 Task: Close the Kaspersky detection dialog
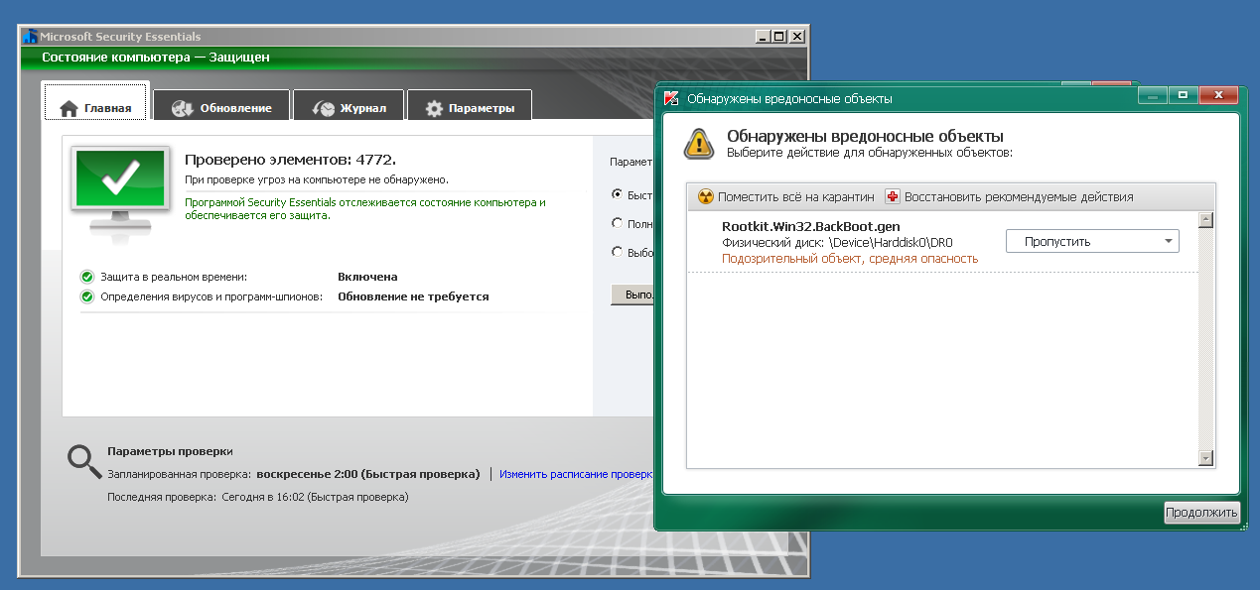[x=1218, y=95]
